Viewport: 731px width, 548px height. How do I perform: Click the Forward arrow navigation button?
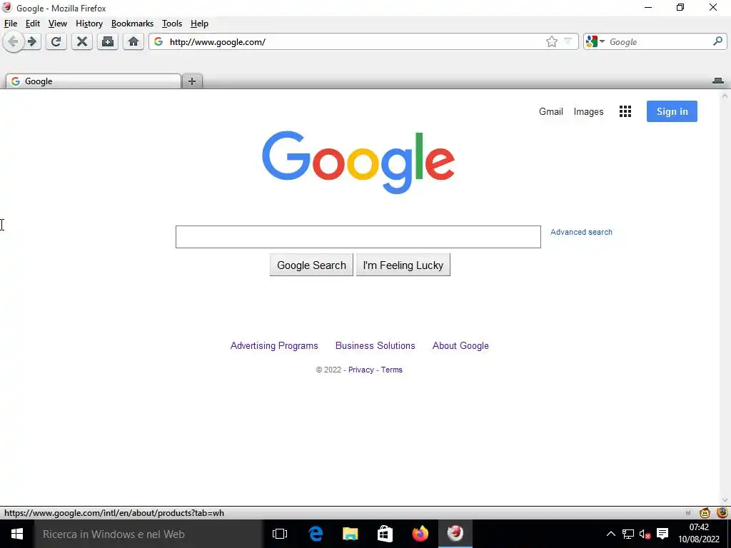coord(32,42)
